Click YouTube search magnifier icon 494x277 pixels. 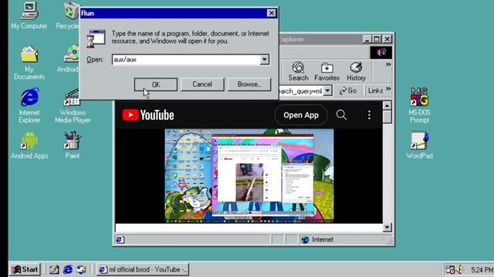click(341, 115)
